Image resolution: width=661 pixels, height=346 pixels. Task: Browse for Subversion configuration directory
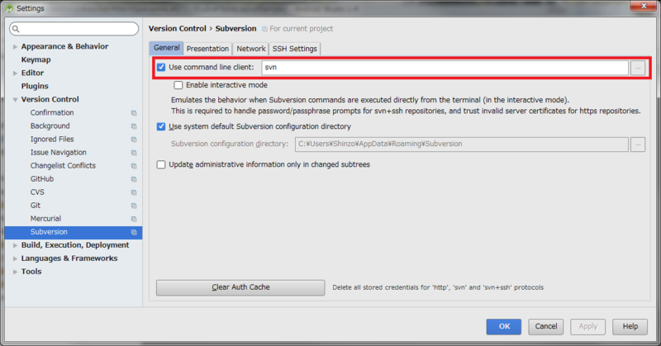tap(638, 145)
